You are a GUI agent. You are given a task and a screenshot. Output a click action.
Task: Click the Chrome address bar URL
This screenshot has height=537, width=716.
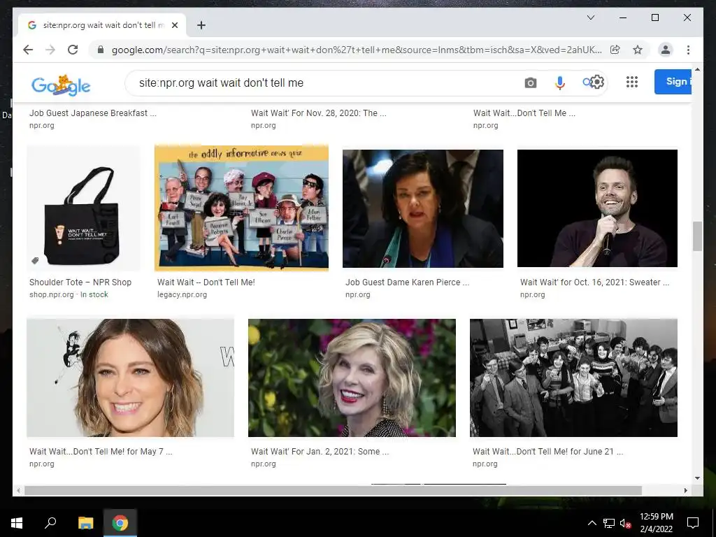(356, 50)
